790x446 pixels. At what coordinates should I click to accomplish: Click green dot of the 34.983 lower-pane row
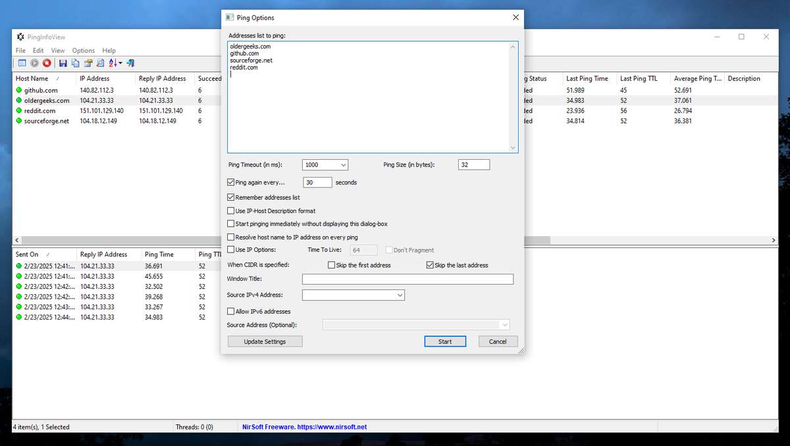pos(19,317)
